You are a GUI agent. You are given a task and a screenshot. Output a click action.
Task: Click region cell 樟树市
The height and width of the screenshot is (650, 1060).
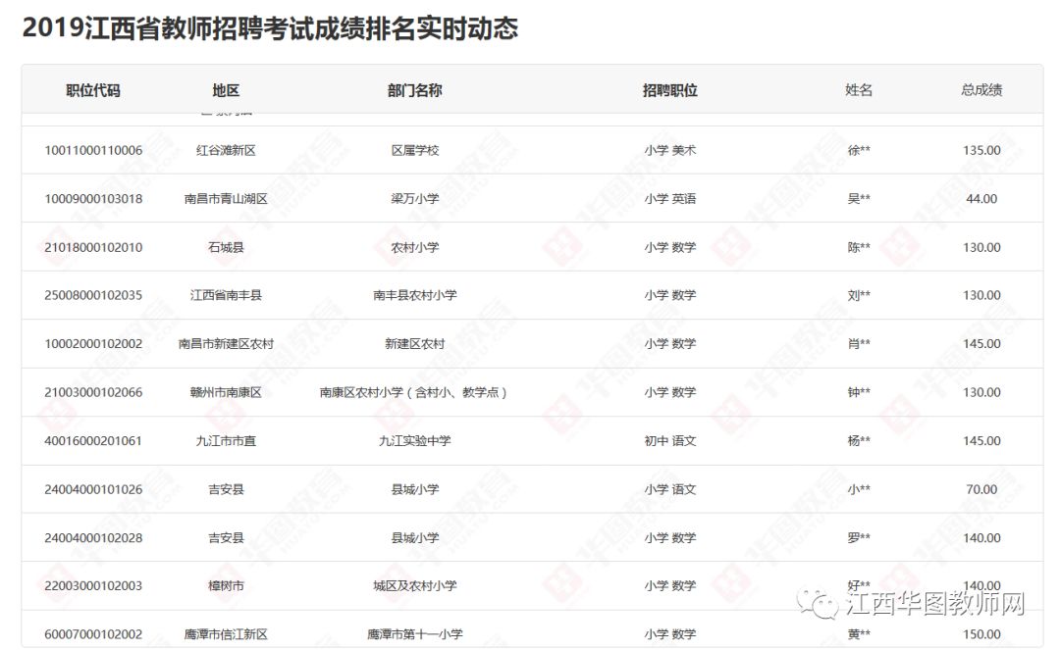click(x=226, y=586)
